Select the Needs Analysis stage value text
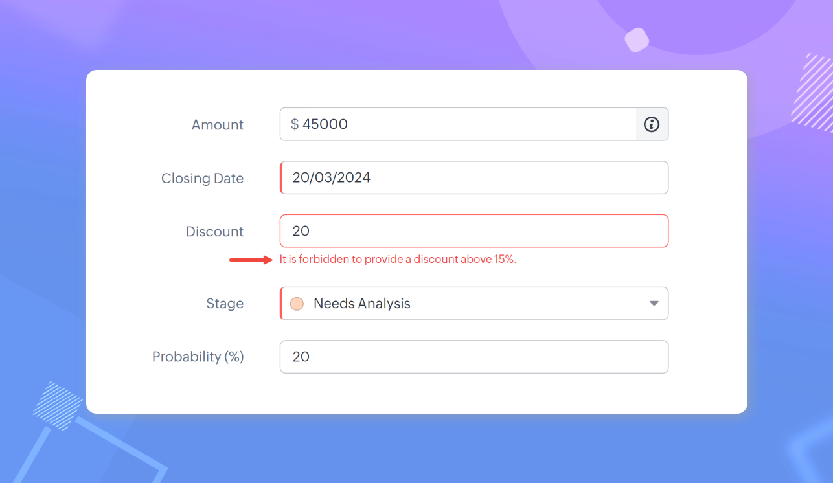The height and width of the screenshot is (483, 833). pyautogui.click(x=361, y=304)
